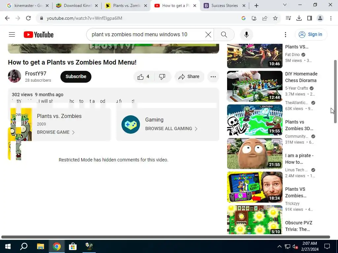
Task: Share this page from address bar icon
Action: [265, 18]
